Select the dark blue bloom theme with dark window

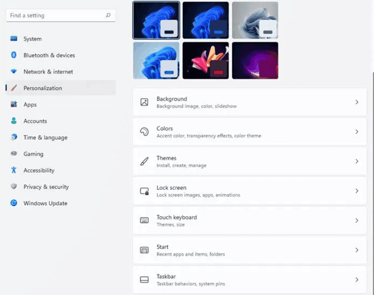(x=206, y=20)
